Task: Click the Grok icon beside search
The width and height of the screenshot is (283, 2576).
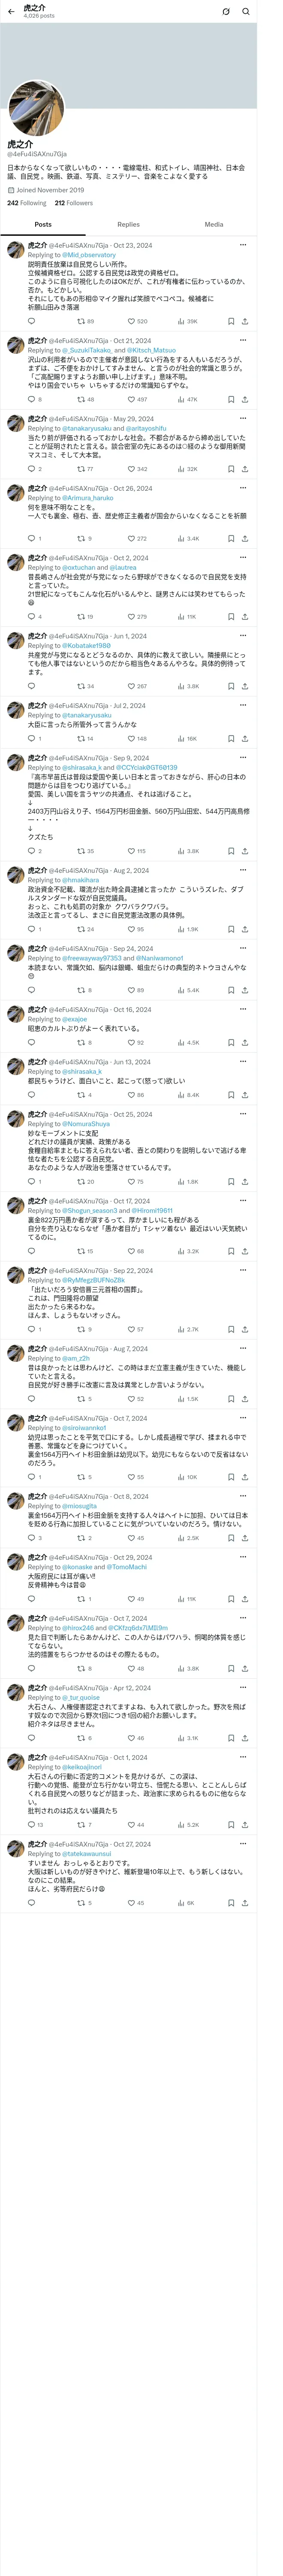Action: (x=226, y=12)
